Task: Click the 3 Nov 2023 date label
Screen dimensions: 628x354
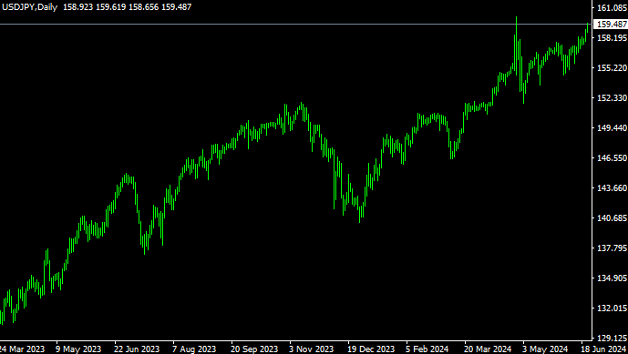Action: [x=311, y=349]
